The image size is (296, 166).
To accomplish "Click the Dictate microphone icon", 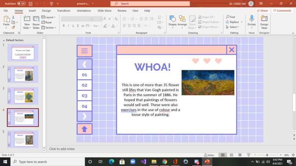I will 252,19.
